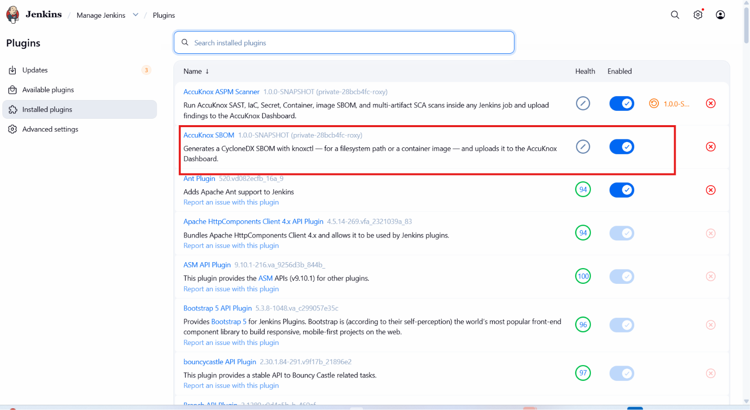The height and width of the screenshot is (410, 750).
Task: Open the Bootstrap 5 API Plugin link
Action: pos(217,308)
